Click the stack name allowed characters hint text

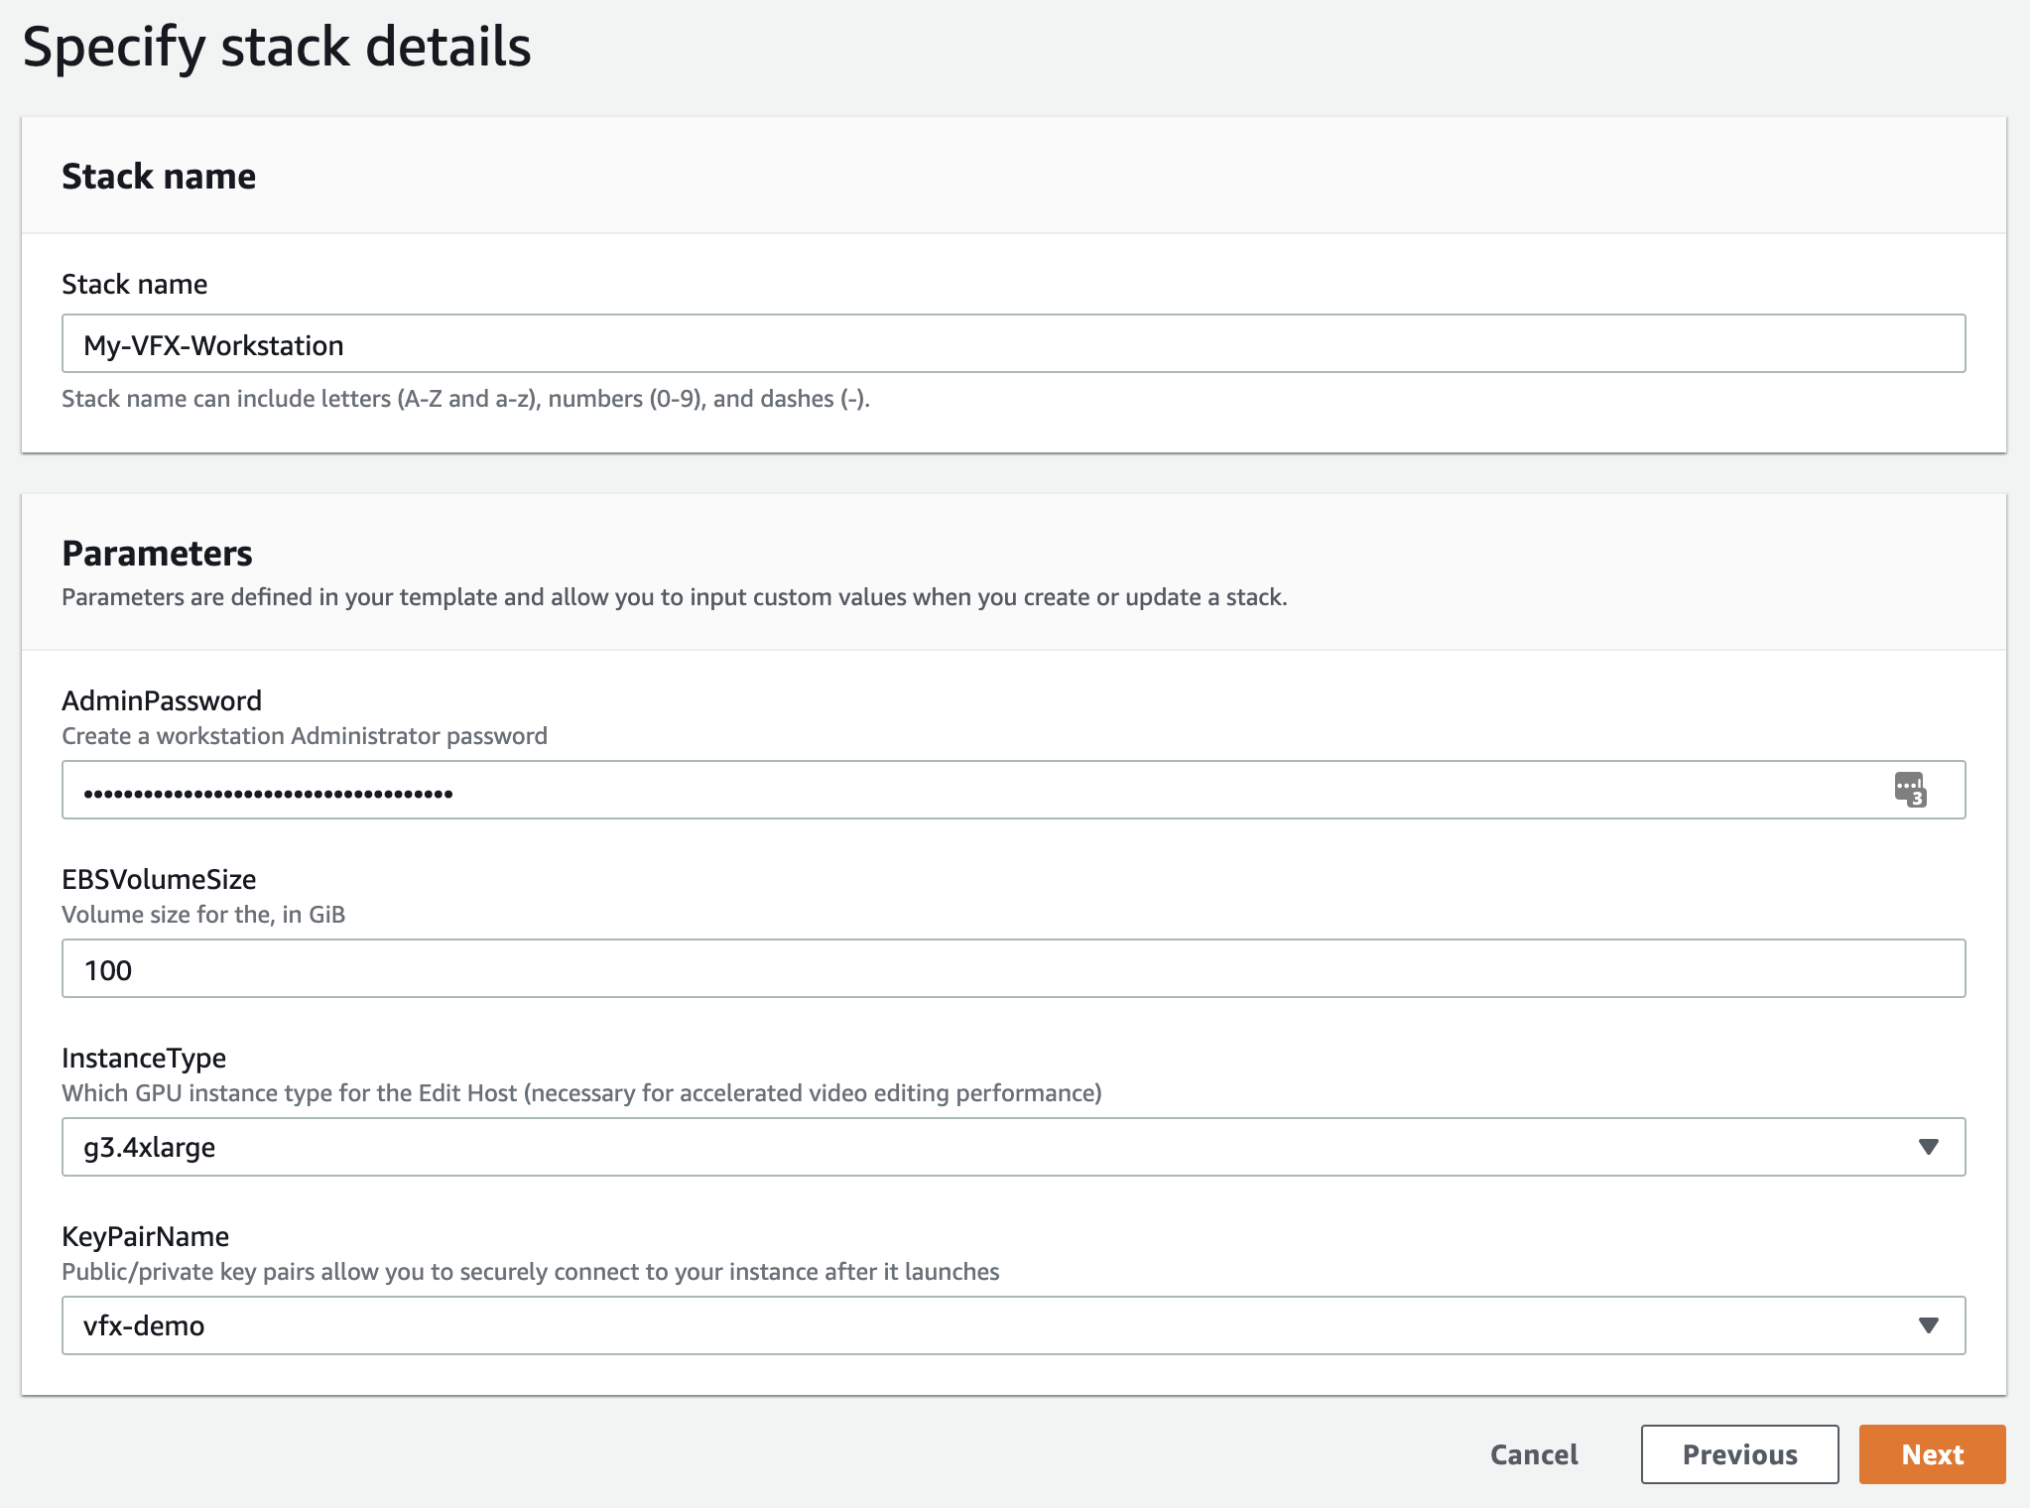[x=465, y=399]
